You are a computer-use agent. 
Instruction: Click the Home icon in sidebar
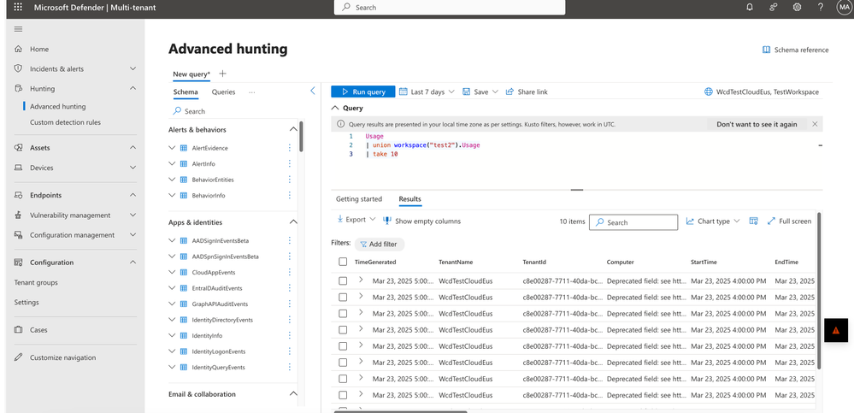click(x=19, y=49)
